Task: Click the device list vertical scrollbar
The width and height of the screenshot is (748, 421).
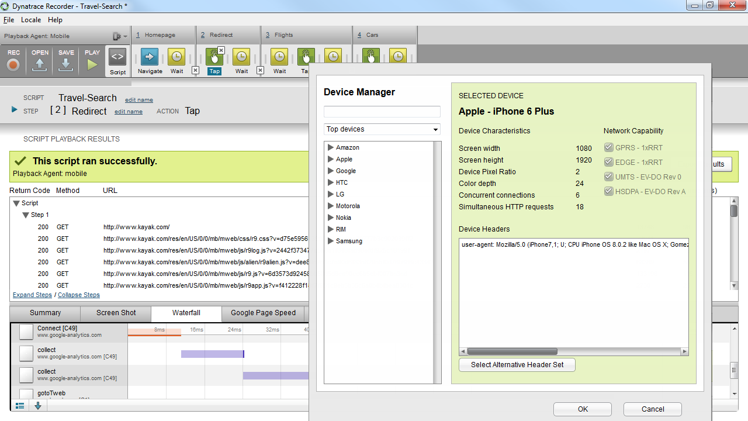Action: [x=437, y=263]
